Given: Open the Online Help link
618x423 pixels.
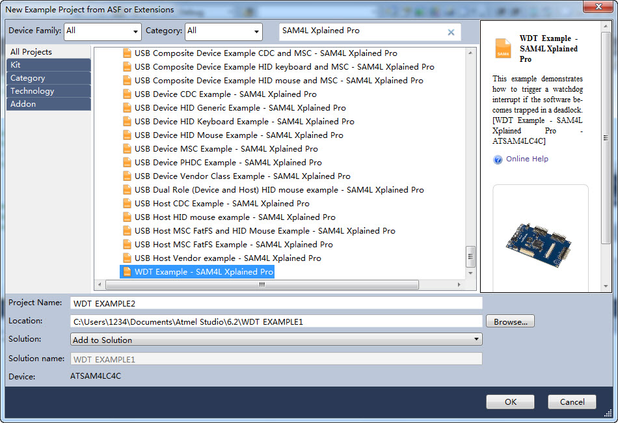Looking at the screenshot, I should [527, 159].
